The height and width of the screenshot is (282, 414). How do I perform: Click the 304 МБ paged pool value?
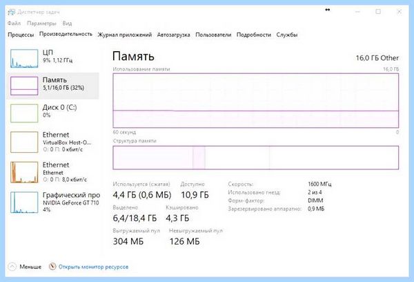(x=128, y=241)
